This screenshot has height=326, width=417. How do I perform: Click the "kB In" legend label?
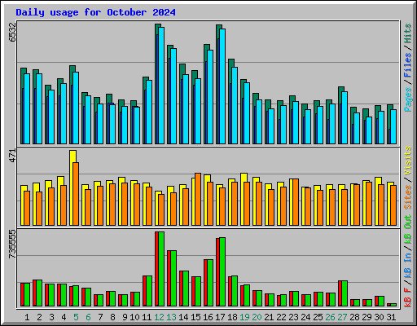(408, 267)
